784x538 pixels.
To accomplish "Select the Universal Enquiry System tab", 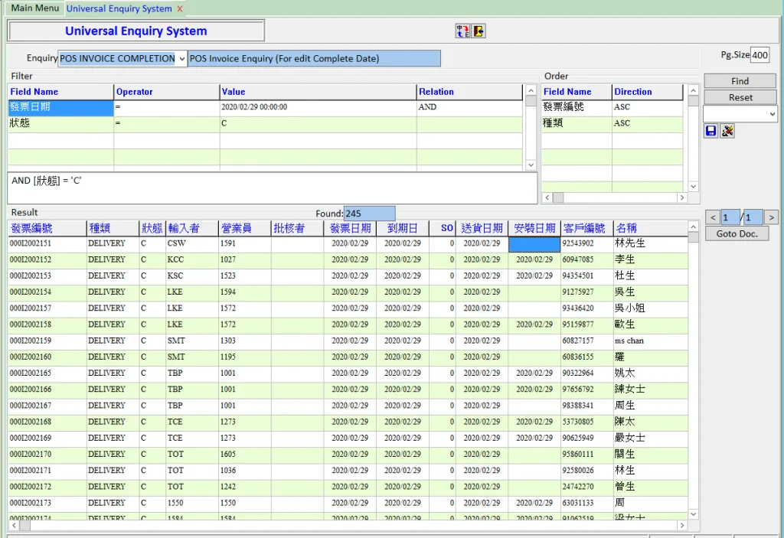I will tap(119, 9).
